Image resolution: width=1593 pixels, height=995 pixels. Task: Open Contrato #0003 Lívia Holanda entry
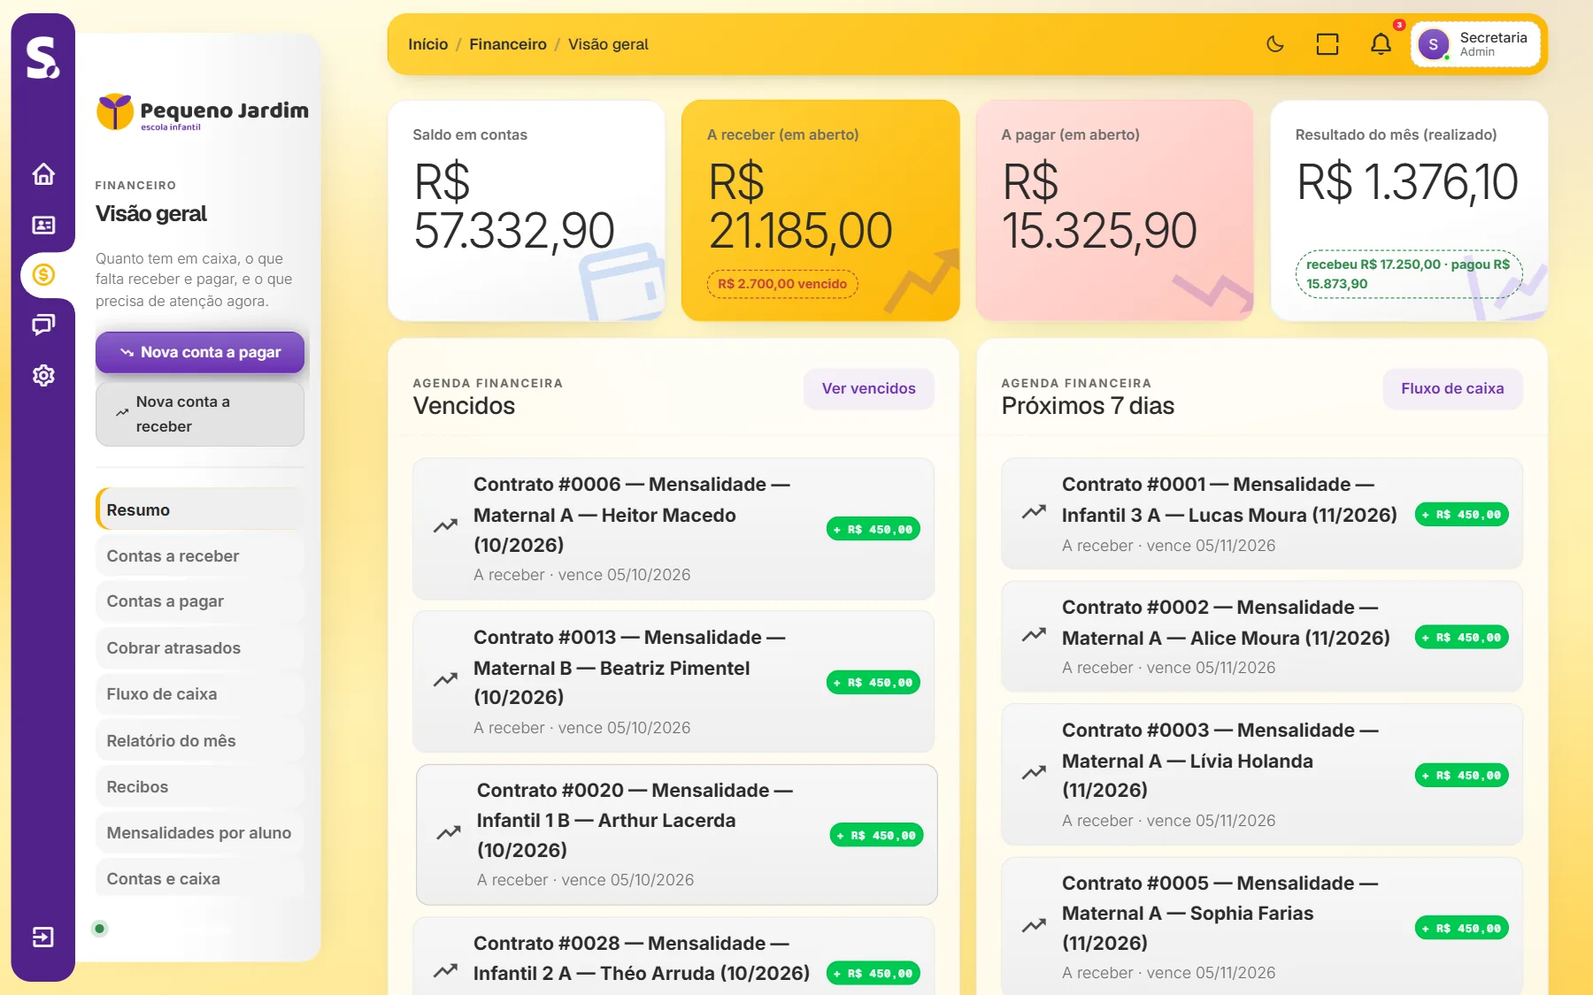(x=1262, y=775)
